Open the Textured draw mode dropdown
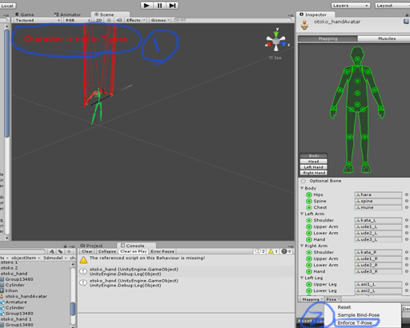The width and height of the screenshot is (410, 328). pyautogui.click(x=37, y=20)
